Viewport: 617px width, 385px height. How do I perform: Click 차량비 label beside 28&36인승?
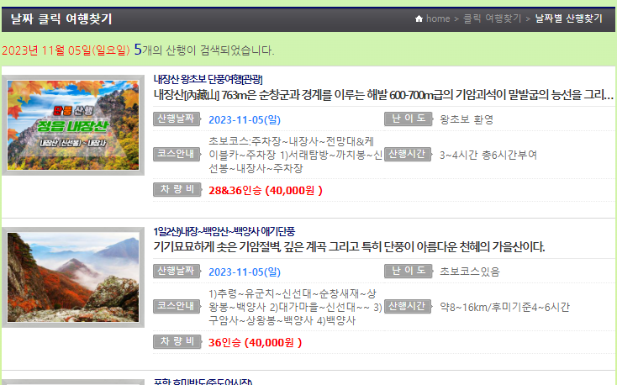[x=177, y=189]
